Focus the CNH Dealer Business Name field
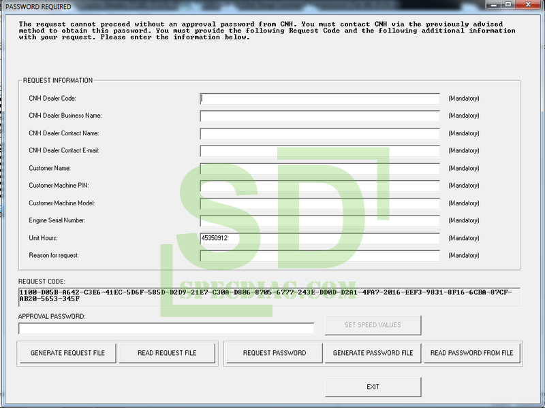Screen dimensions: 545x408 coord(320,116)
